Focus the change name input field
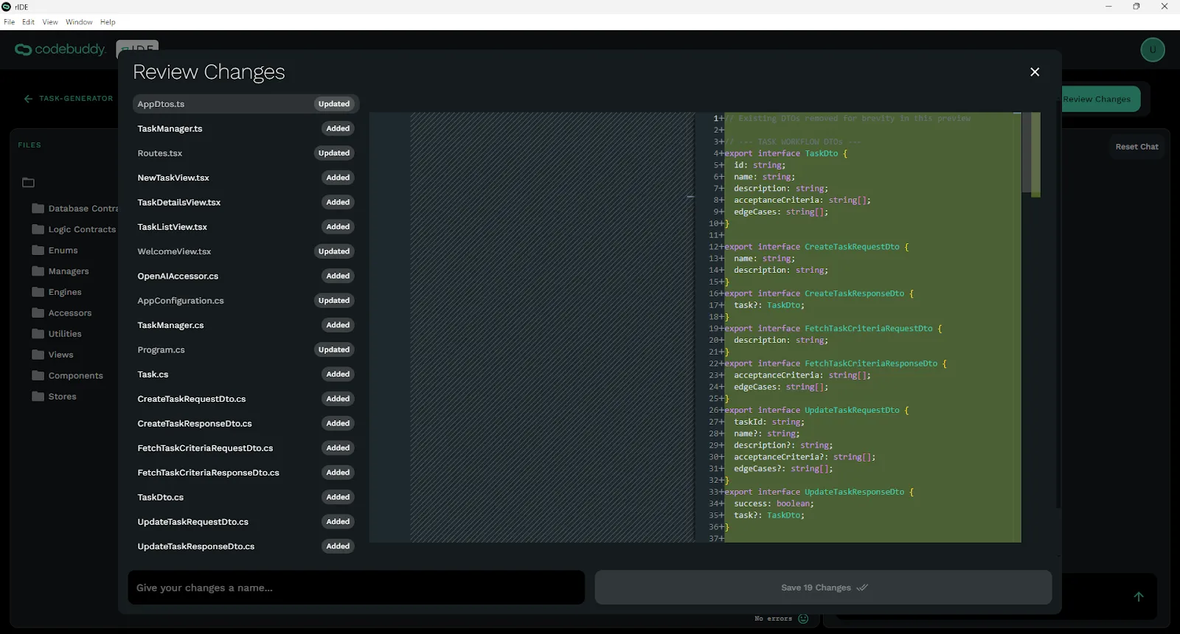 (x=356, y=588)
